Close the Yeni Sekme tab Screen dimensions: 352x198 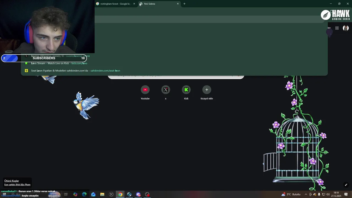click(178, 4)
